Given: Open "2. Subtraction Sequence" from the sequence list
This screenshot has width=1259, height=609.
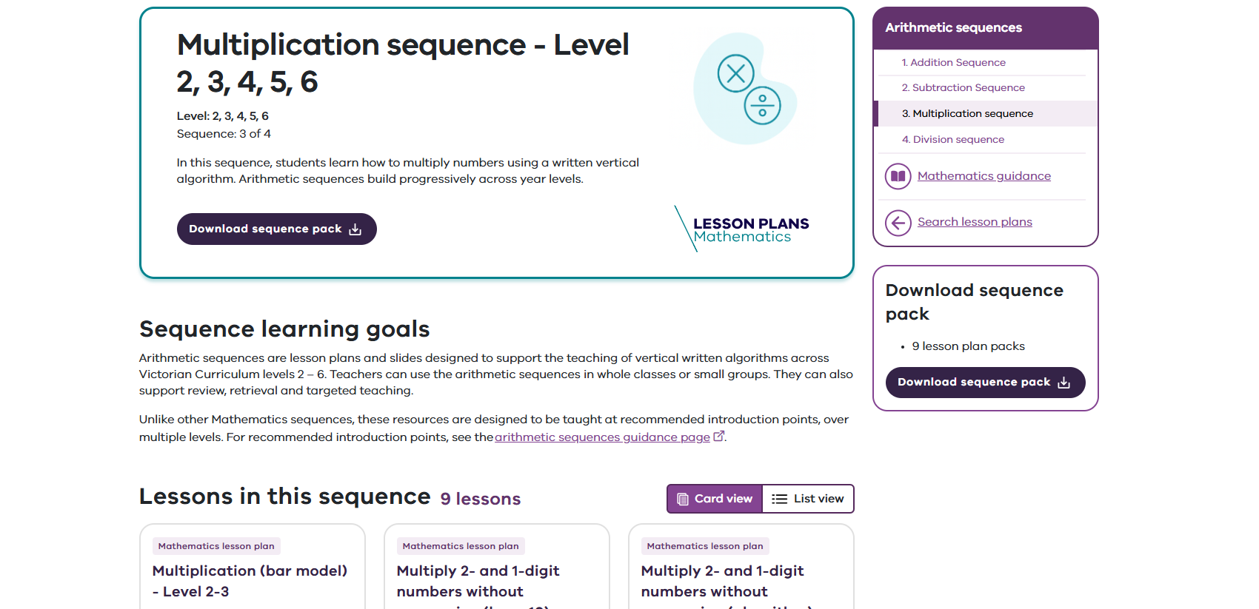Looking at the screenshot, I should pos(963,87).
